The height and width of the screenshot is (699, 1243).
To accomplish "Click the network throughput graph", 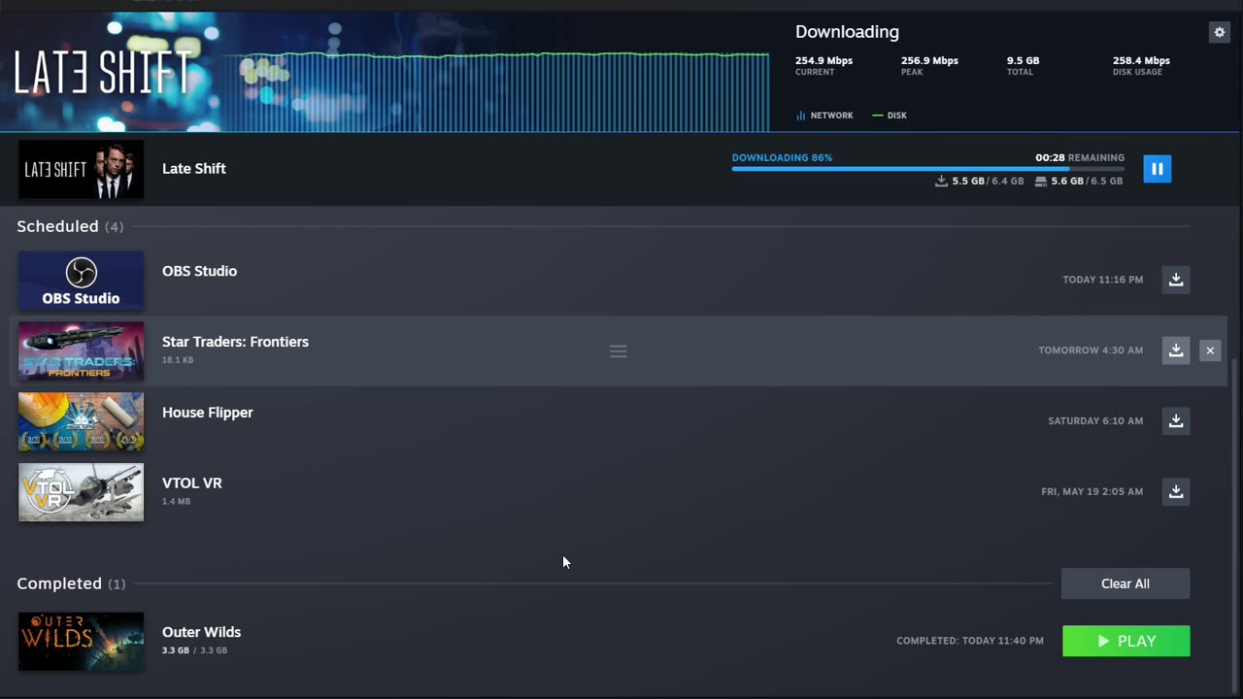I will click(495, 90).
